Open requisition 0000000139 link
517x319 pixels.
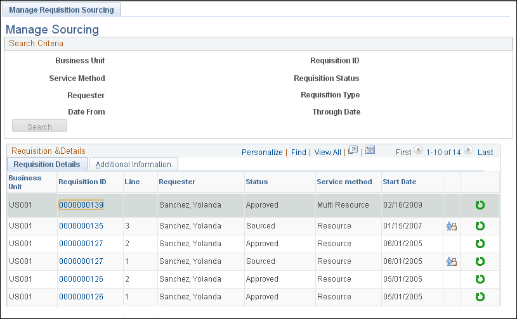[x=81, y=205]
